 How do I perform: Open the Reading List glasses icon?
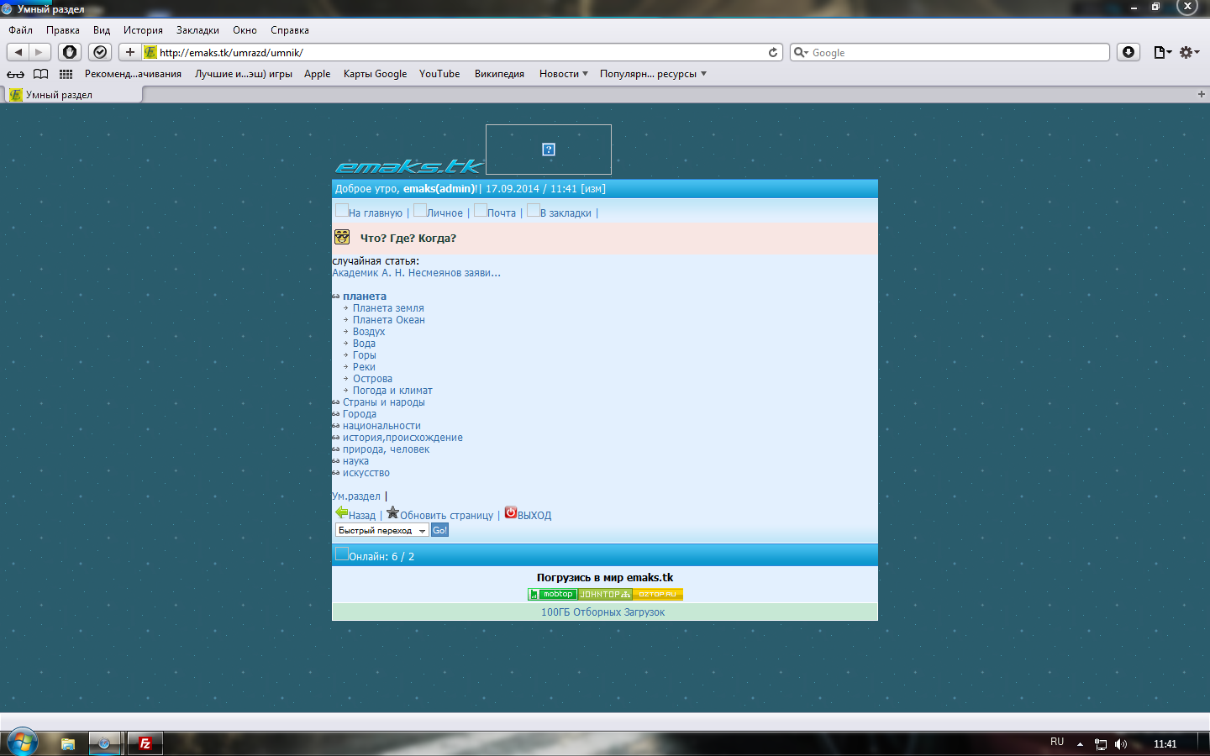tap(15, 74)
